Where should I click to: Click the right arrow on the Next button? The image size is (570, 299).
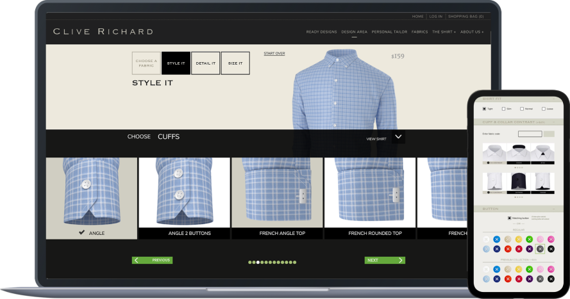click(x=401, y=261)
